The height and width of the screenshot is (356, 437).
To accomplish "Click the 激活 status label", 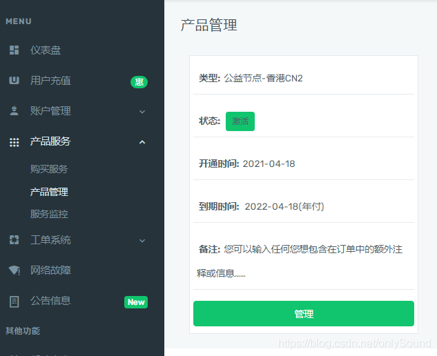I will pyautogui.click(x=240, y=121).
